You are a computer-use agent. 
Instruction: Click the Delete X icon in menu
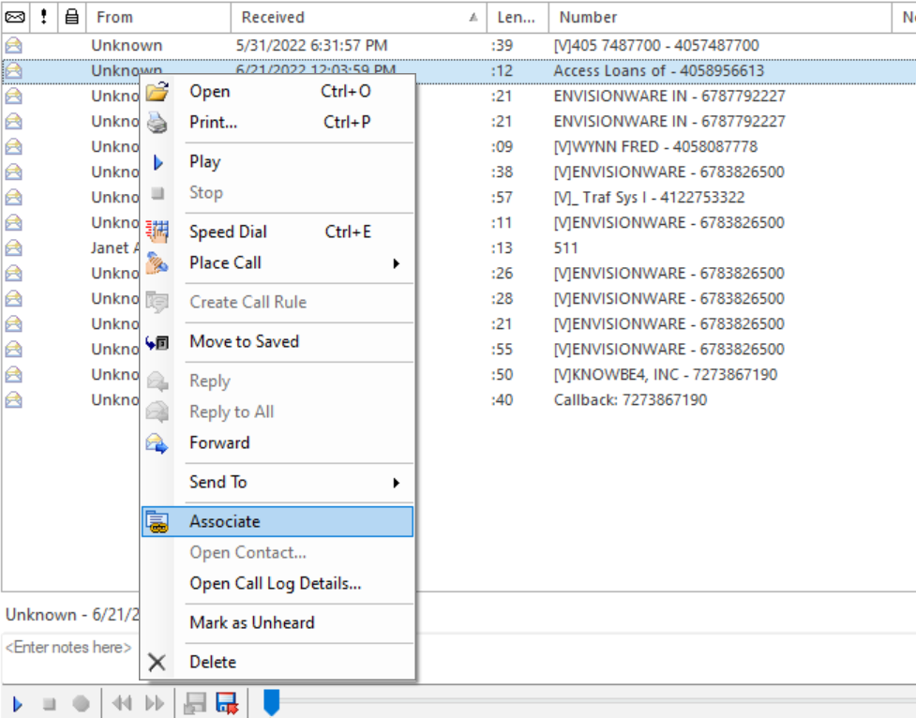point(158,663)
